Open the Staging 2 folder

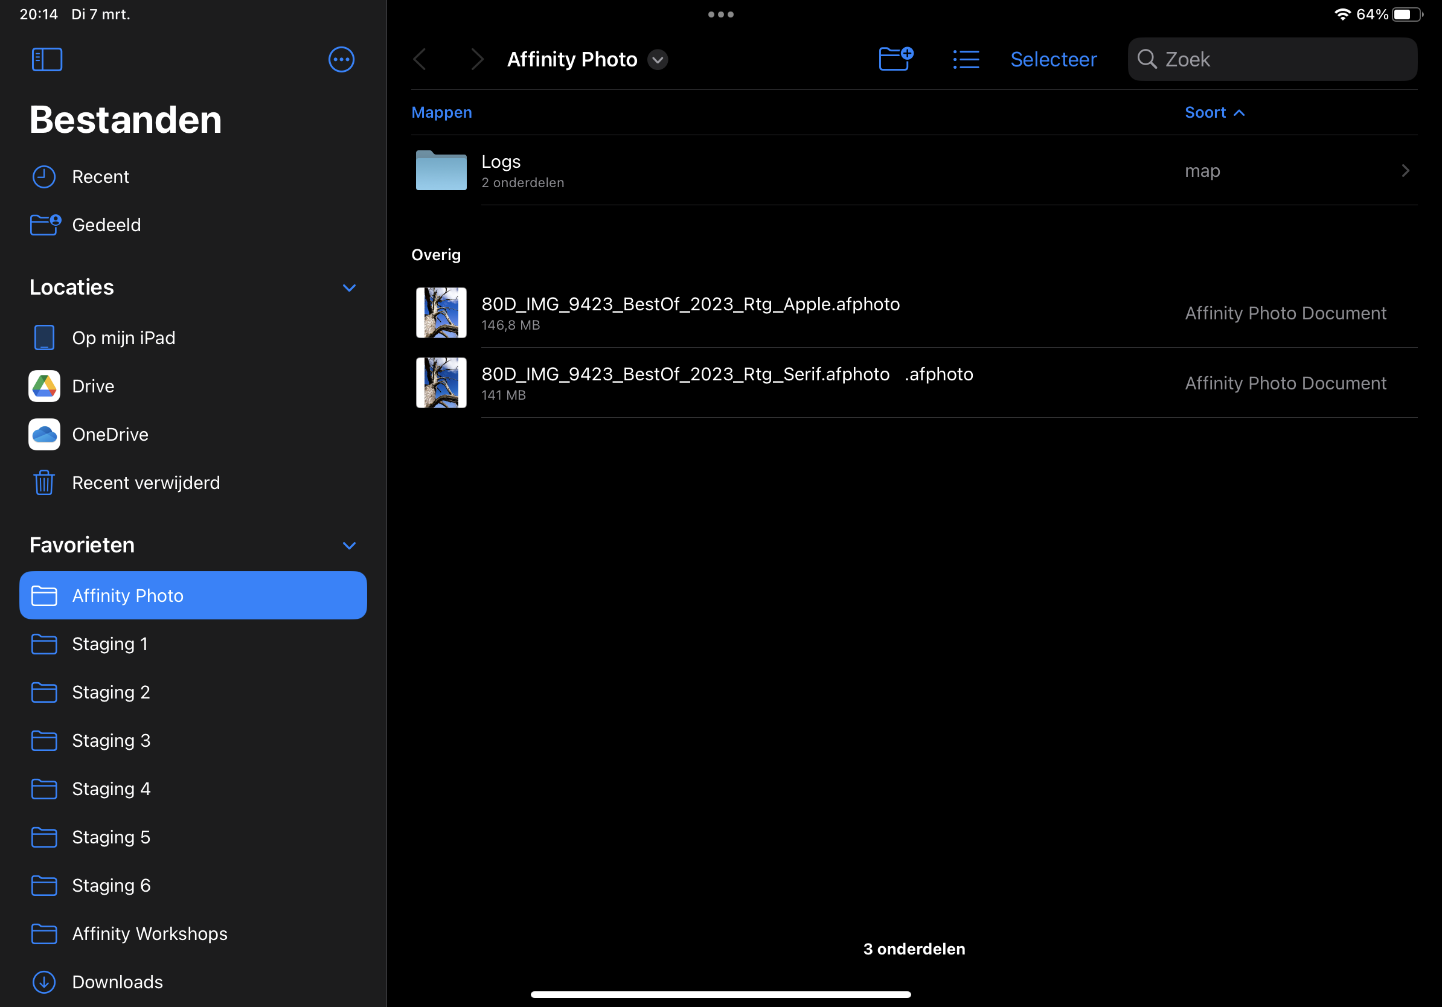tap(193, 692)
